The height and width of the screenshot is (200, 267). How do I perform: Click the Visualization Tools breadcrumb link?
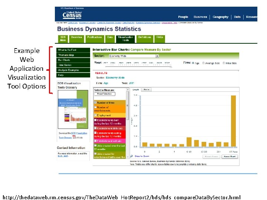coord(169,23)
